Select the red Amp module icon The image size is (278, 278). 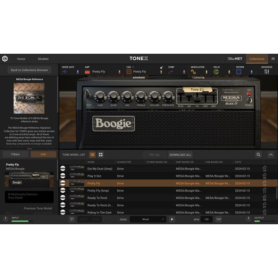point(87,72)
